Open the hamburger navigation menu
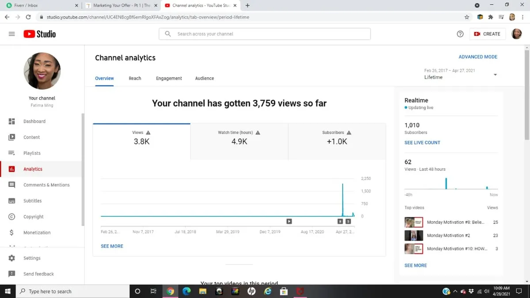Image resolution: width=530 pixels, height=298 pixels. [x=12, y=34]
